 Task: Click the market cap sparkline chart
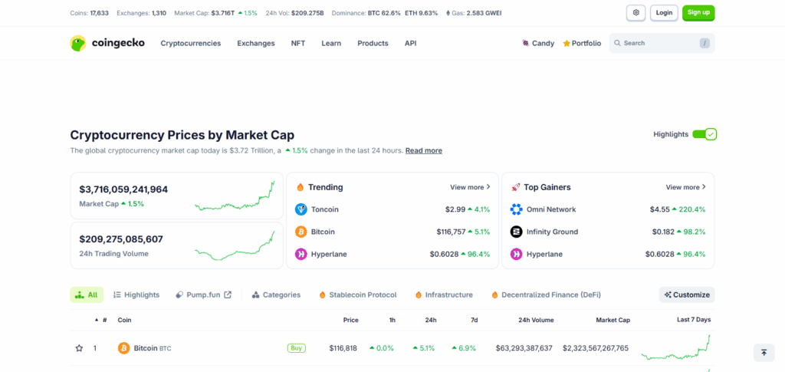(235, 196)
